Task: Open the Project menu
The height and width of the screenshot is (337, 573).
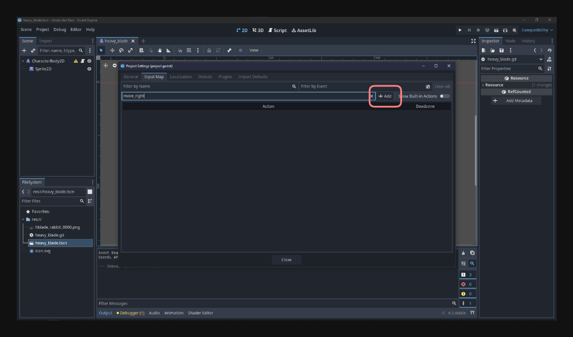Action: point(43,30)
